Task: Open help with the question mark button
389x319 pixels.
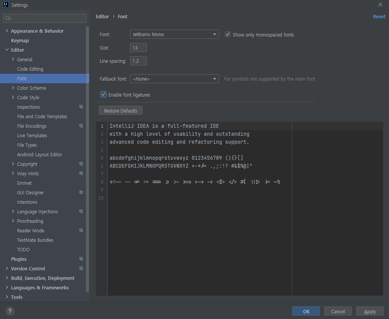Action: coord(10,311)
